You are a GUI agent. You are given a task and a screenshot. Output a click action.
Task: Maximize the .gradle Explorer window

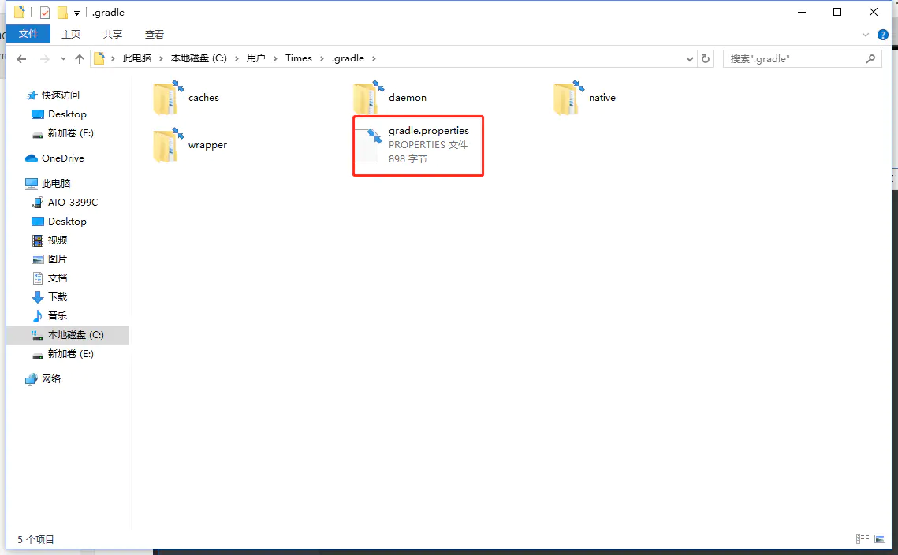pyautogui.click(x=837, y=12)
